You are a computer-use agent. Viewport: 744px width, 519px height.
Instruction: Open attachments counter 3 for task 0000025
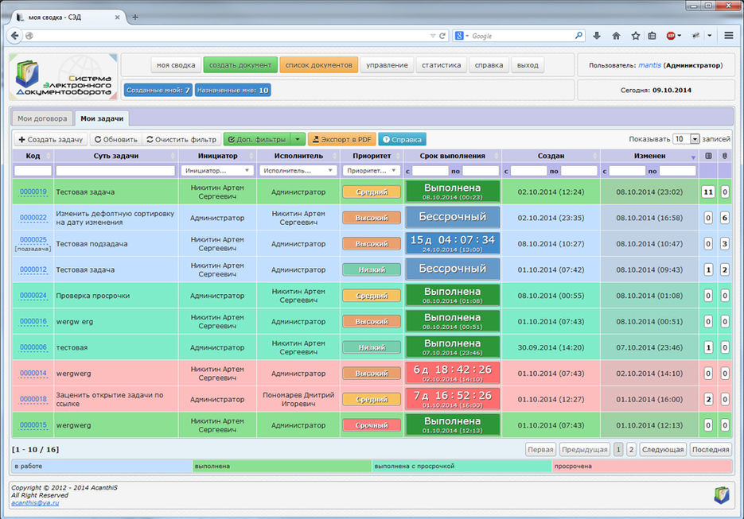click(x=725, y=244)
